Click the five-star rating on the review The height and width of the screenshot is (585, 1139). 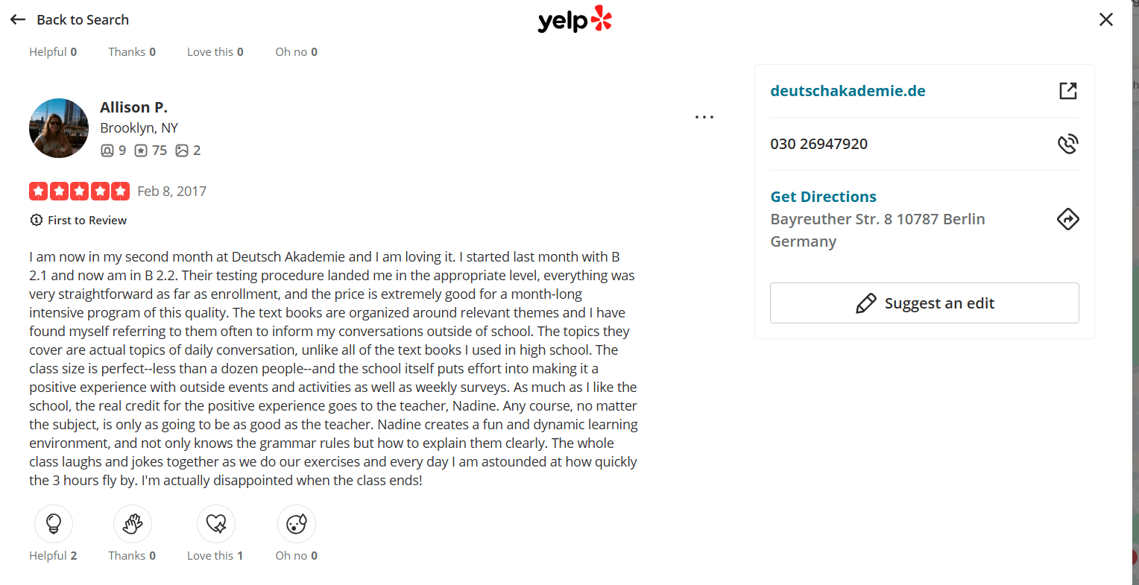coord(79,192)
